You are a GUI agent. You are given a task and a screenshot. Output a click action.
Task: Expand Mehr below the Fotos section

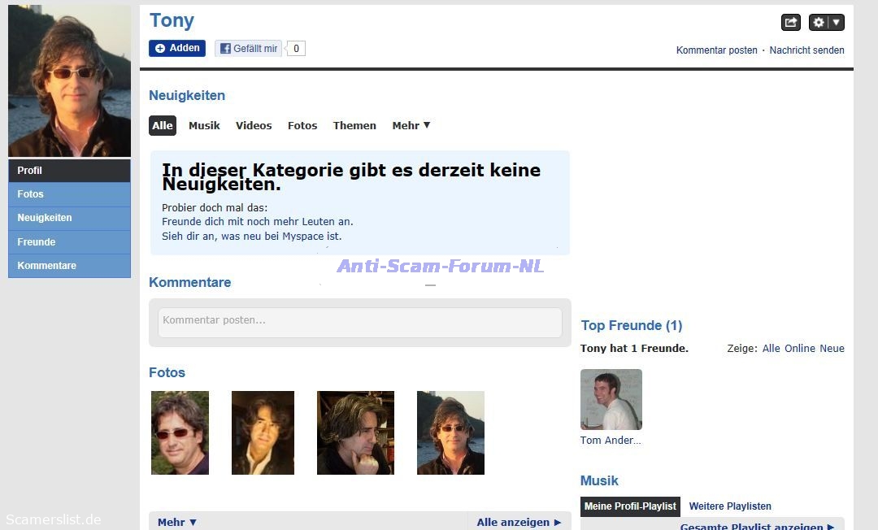177,522
